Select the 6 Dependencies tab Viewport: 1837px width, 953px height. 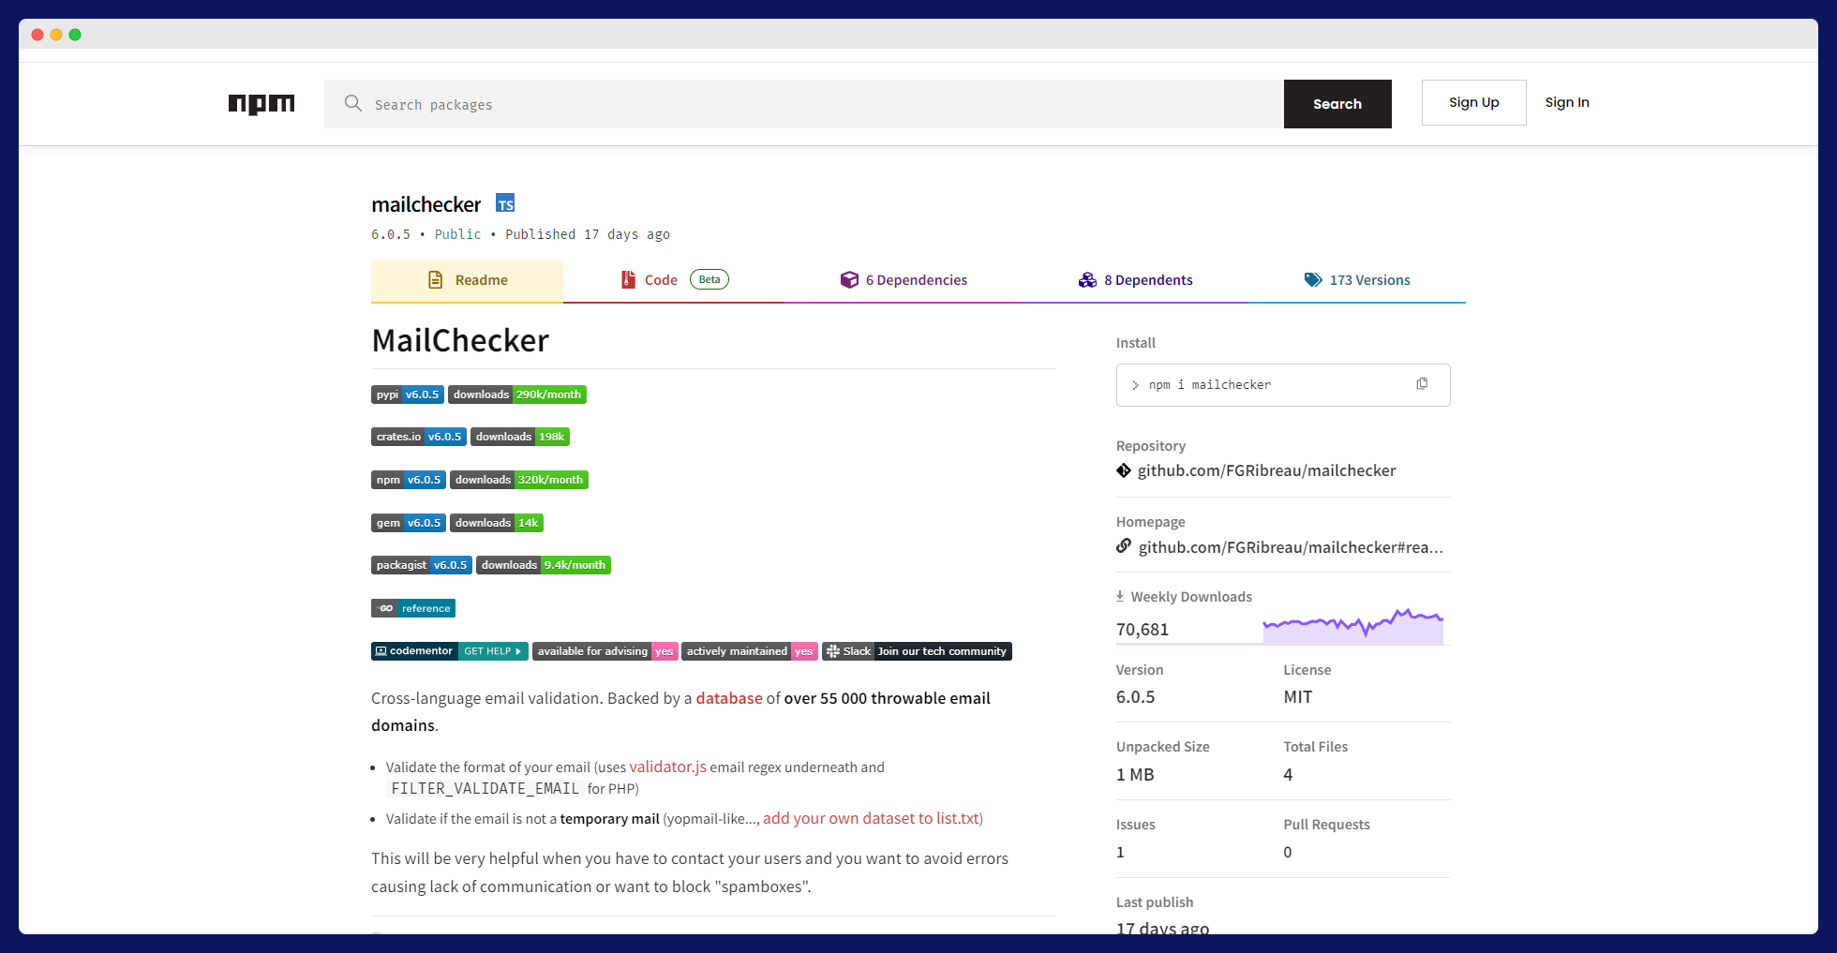[x=904, y=280]
